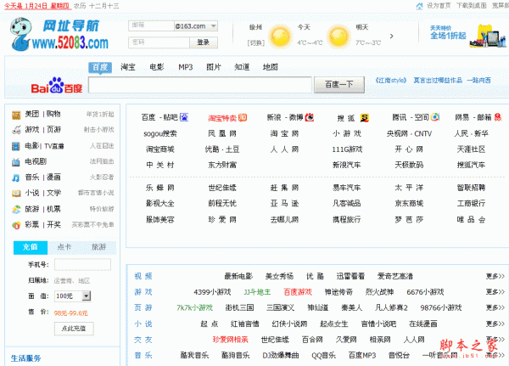Screen dimensions: 509x366
Task: Click the 小说 book sidebar icon
Action: (16, 194)
